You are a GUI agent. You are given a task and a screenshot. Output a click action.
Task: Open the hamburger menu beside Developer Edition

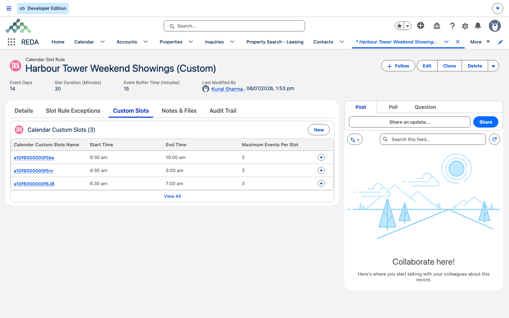[9, 8]
